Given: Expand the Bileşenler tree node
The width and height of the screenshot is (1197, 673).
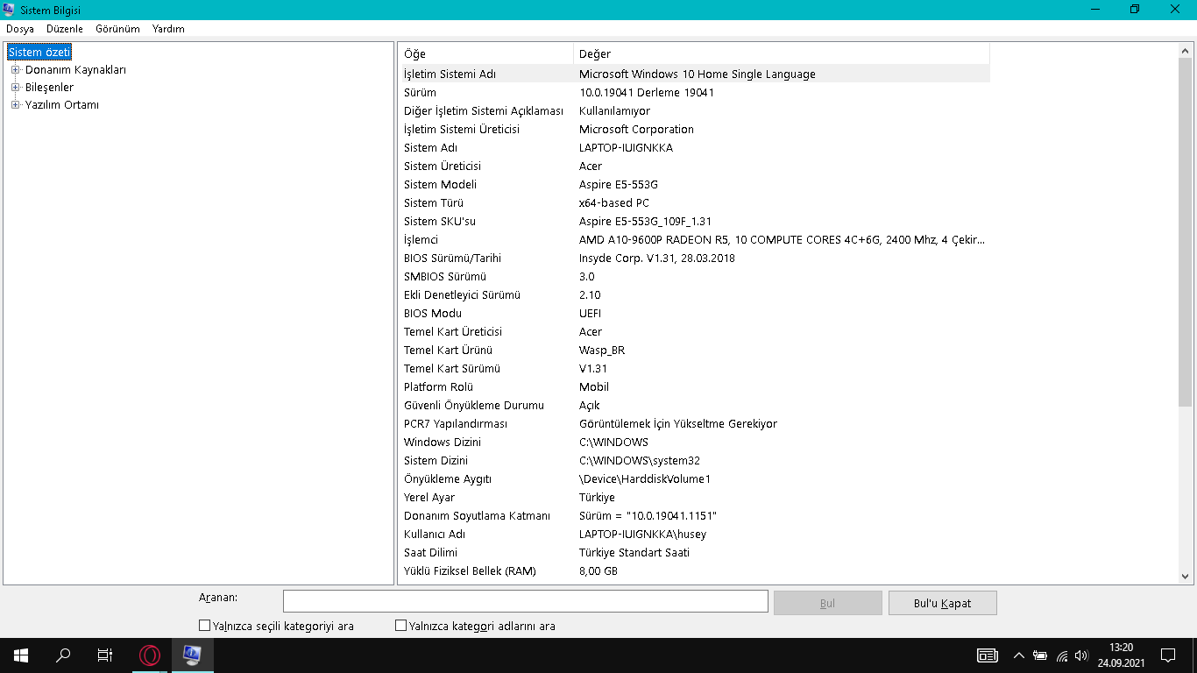Looking at the screenshot, I should click(x=15, y=88).
